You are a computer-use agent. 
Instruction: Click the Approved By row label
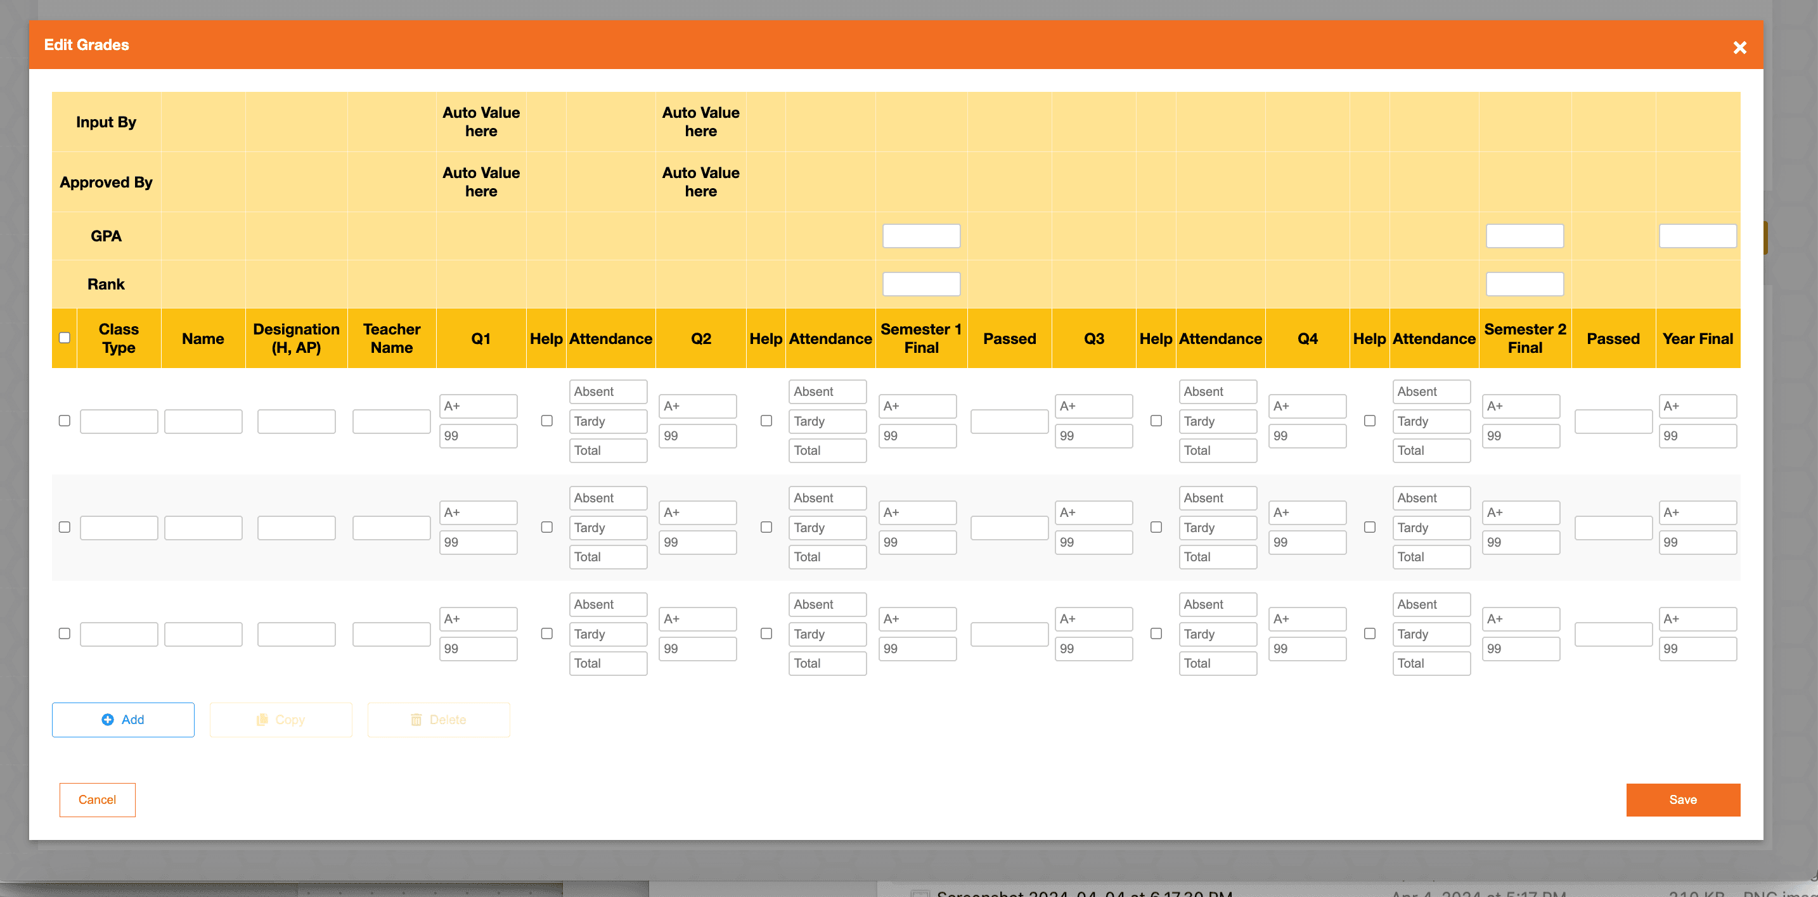point(106,182)
